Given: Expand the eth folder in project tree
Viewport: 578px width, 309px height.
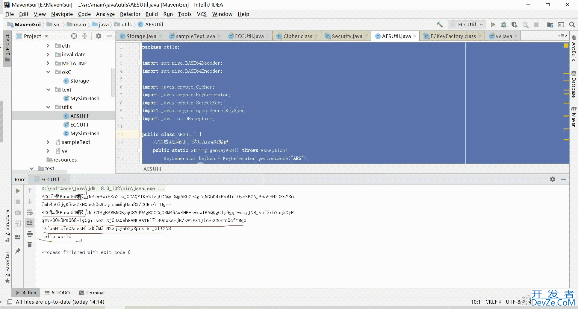Looking at the screenshot, I should tap(48, 46).
